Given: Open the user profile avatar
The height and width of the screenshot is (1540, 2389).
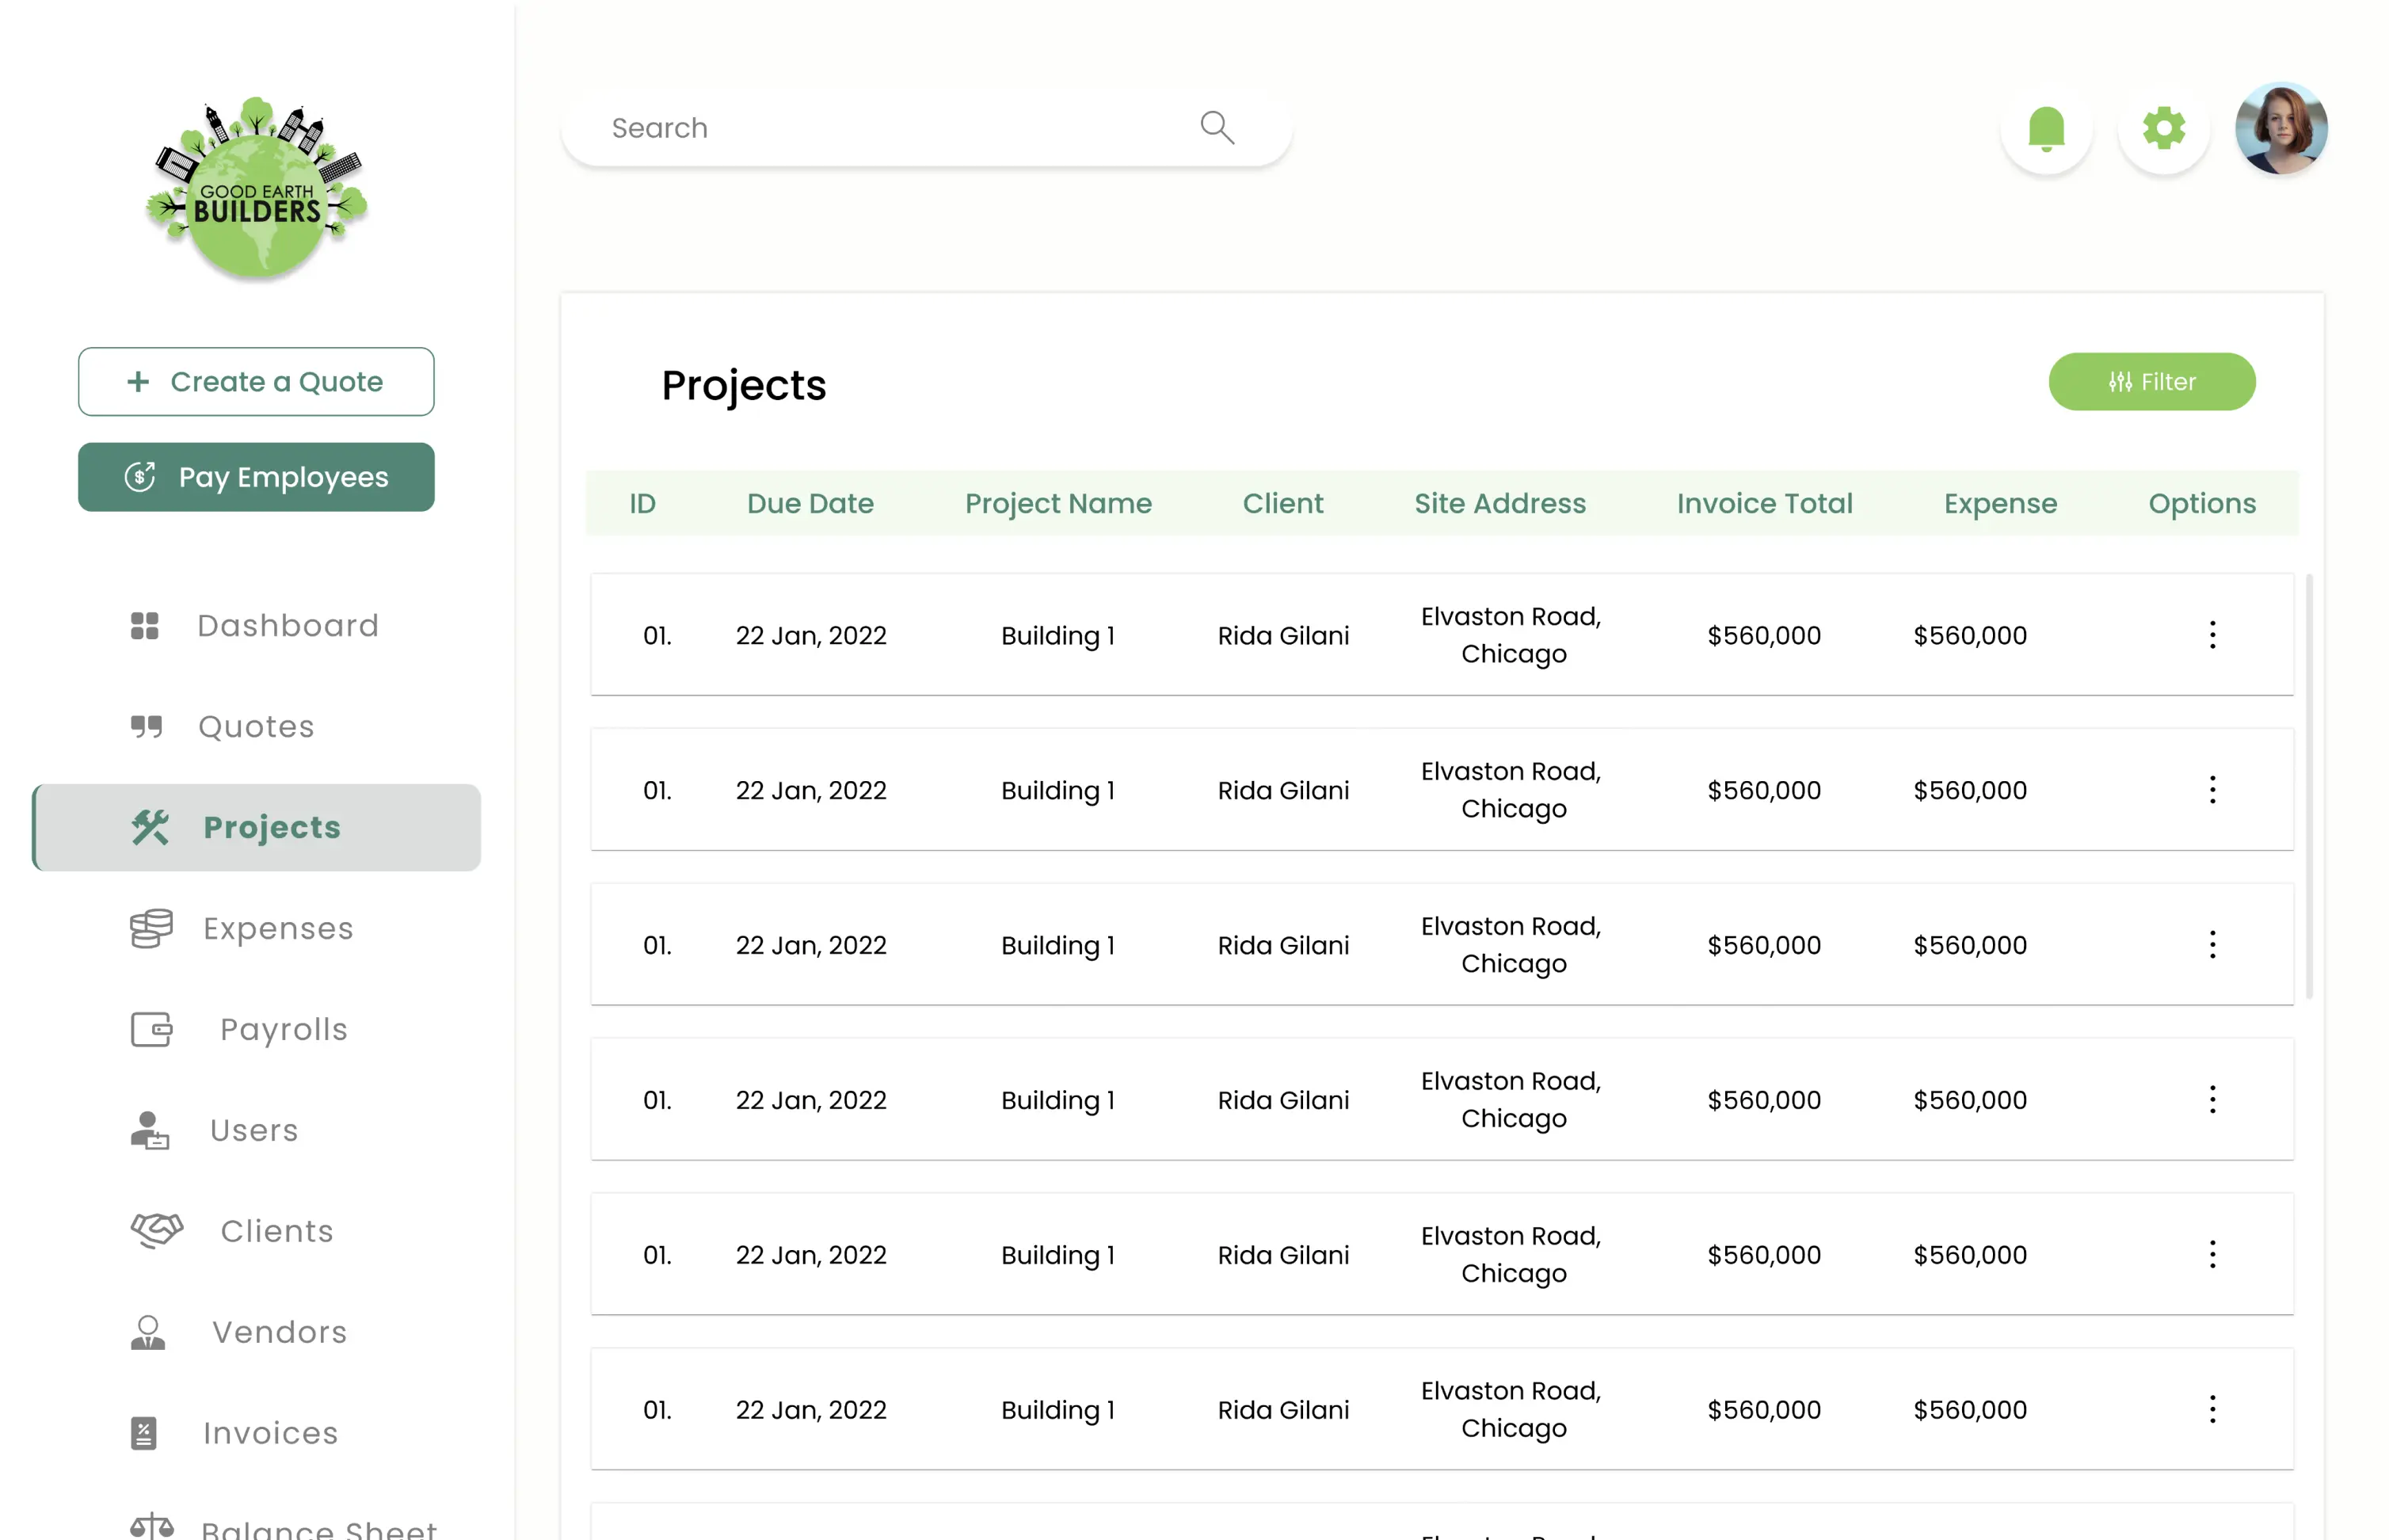Looking at the screenshot, I should point(2280,129).
